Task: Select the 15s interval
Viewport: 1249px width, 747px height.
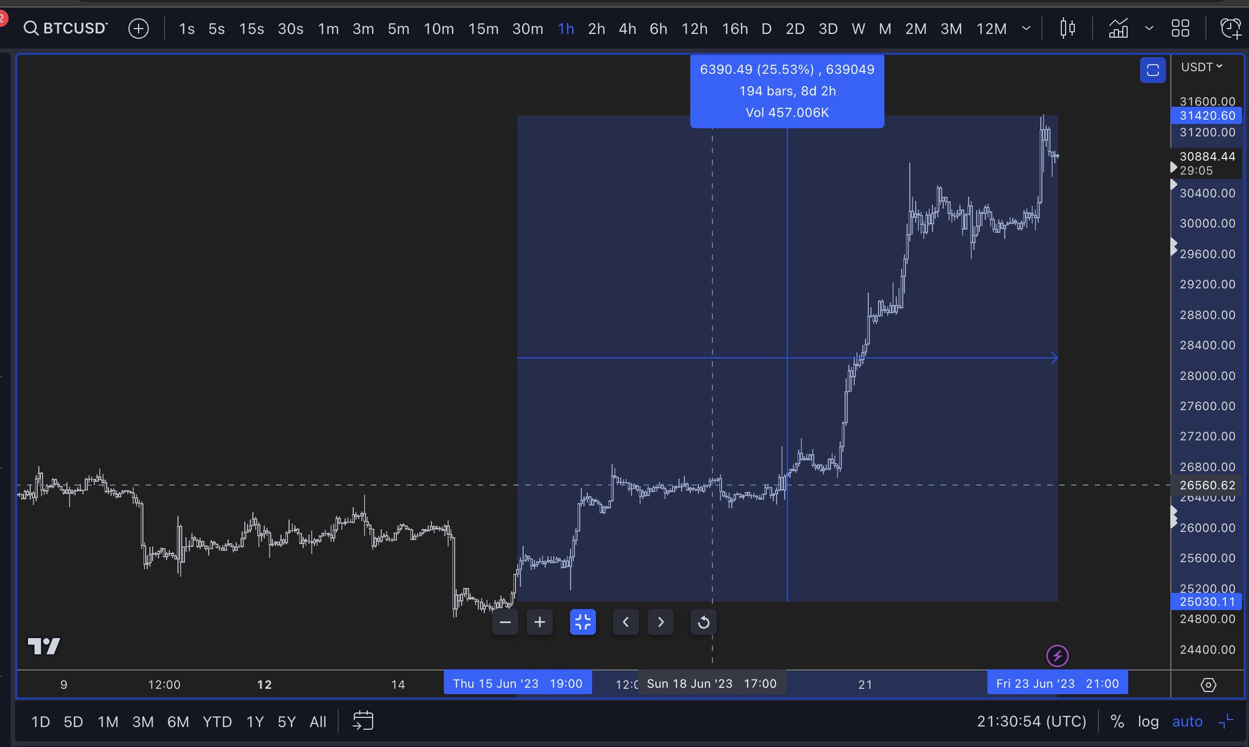Action: (x=251, y=29)
